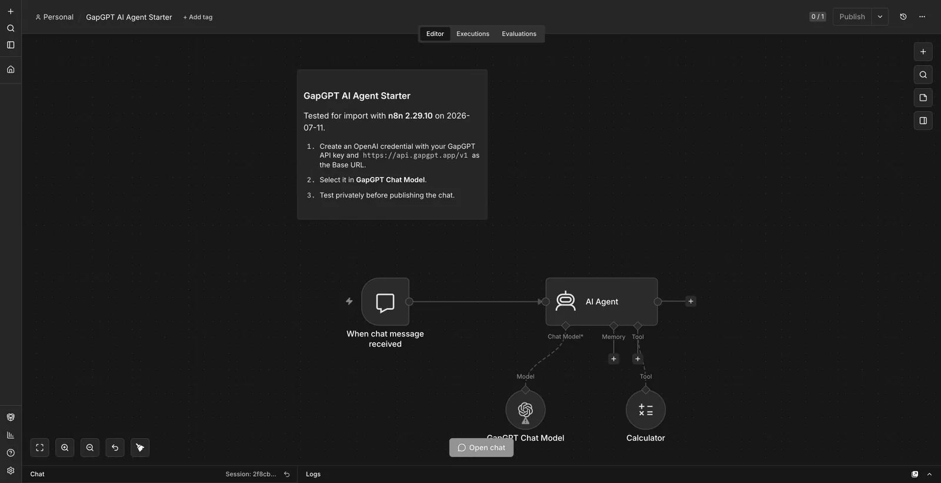Select the GapGPT Chat Model node

coord(525,410)
